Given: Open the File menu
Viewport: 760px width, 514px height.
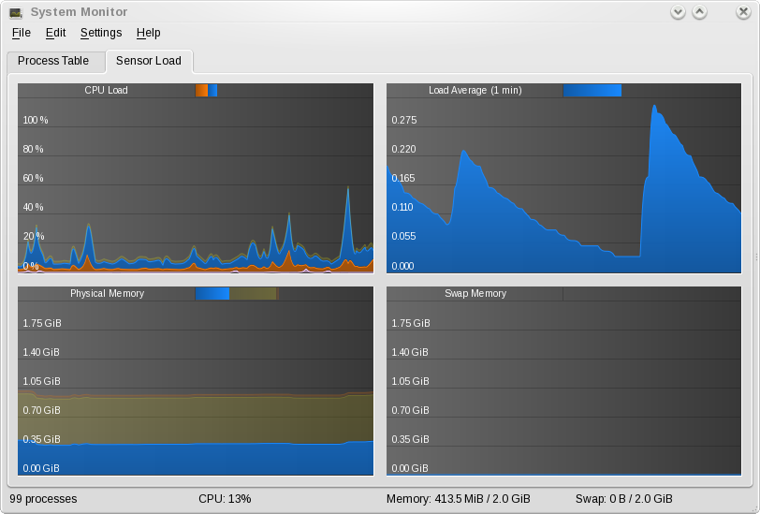Looking at the screenshot, I should pyautogui.click(x=22, y=33).
